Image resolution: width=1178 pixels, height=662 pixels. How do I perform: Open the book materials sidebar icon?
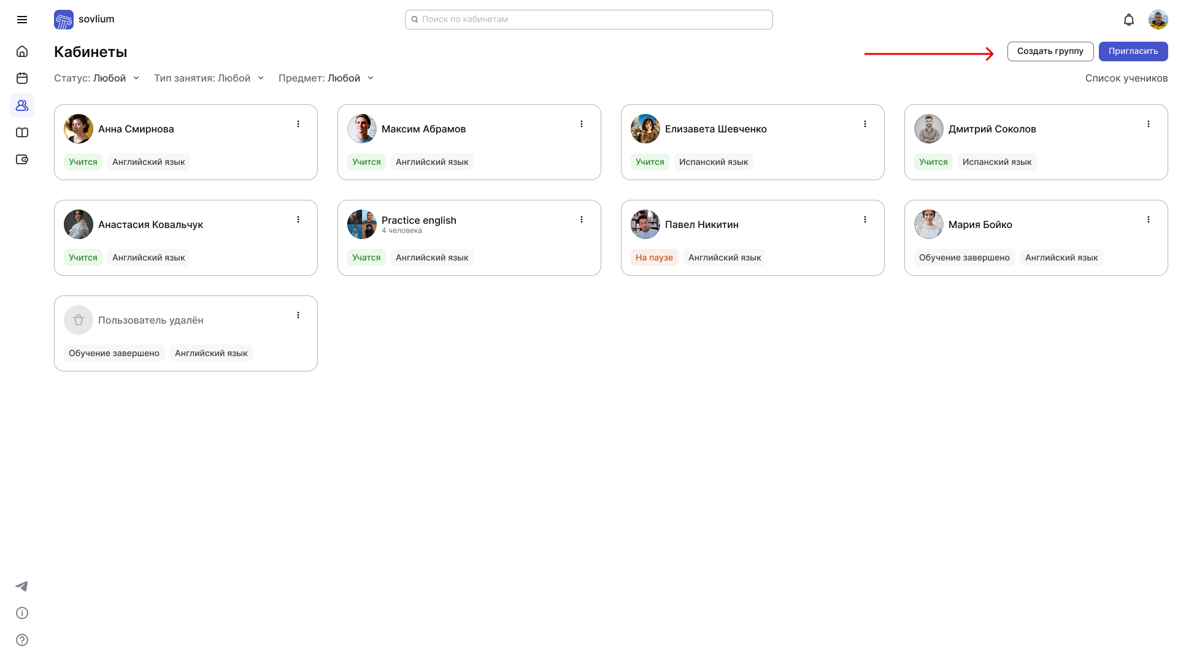22,132
